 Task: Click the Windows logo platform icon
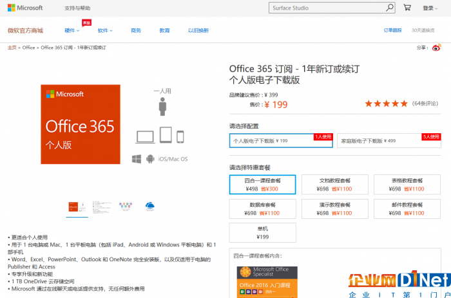137,159
